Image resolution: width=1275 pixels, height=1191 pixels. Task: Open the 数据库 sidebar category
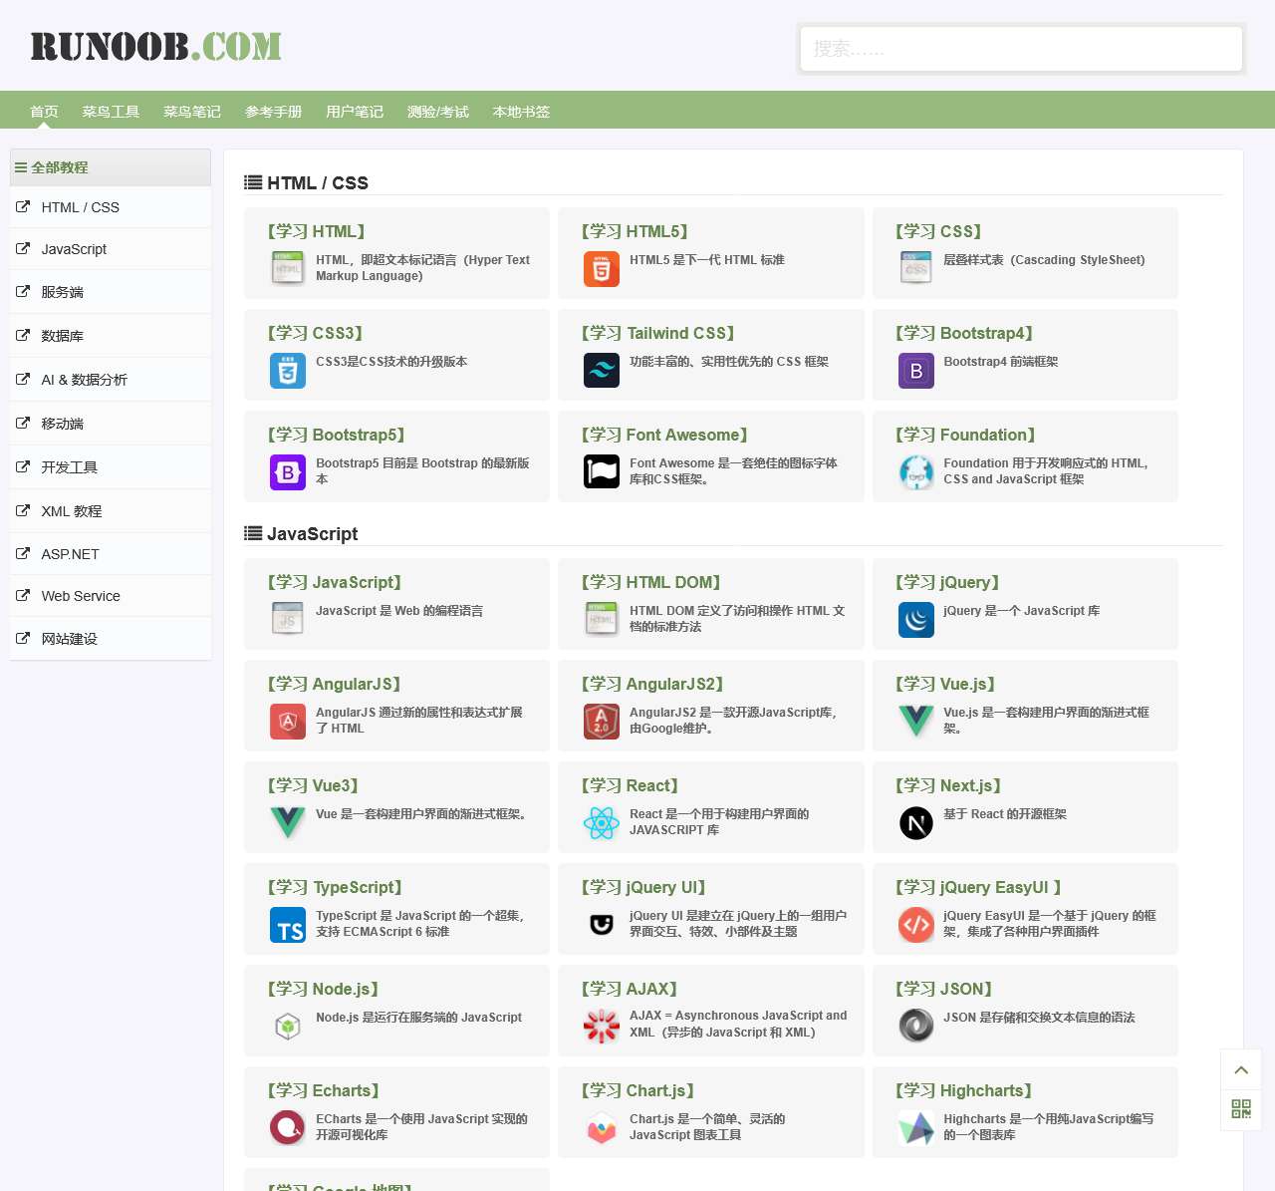[62, 336]
